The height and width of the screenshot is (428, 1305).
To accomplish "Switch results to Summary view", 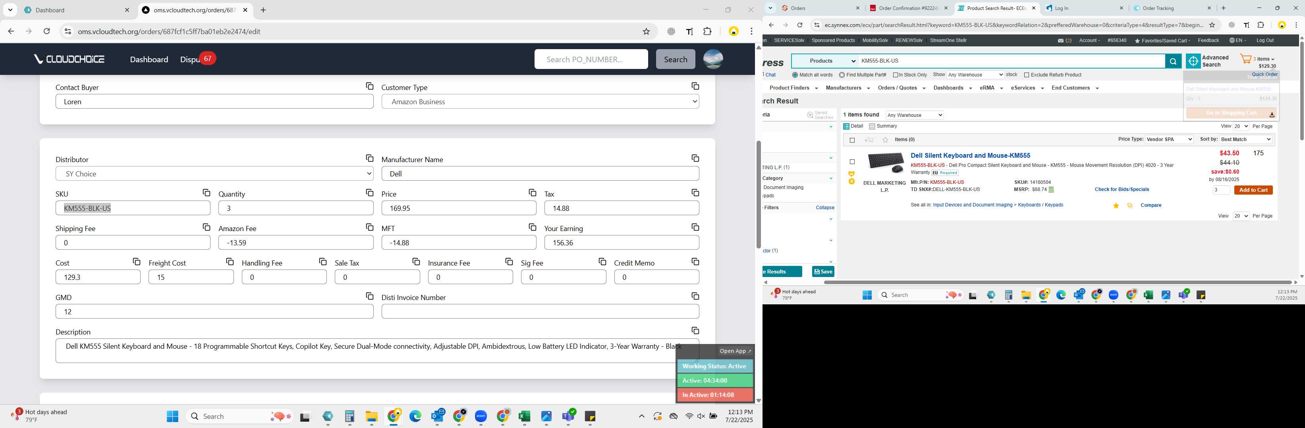I will click(x=883, y=126).
